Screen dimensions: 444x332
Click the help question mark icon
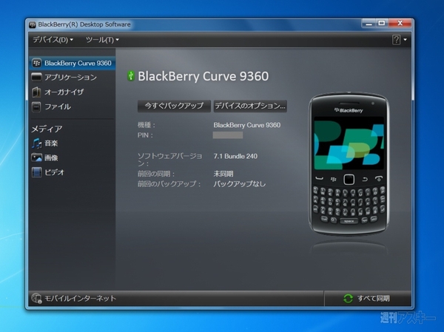coord(397,40)
